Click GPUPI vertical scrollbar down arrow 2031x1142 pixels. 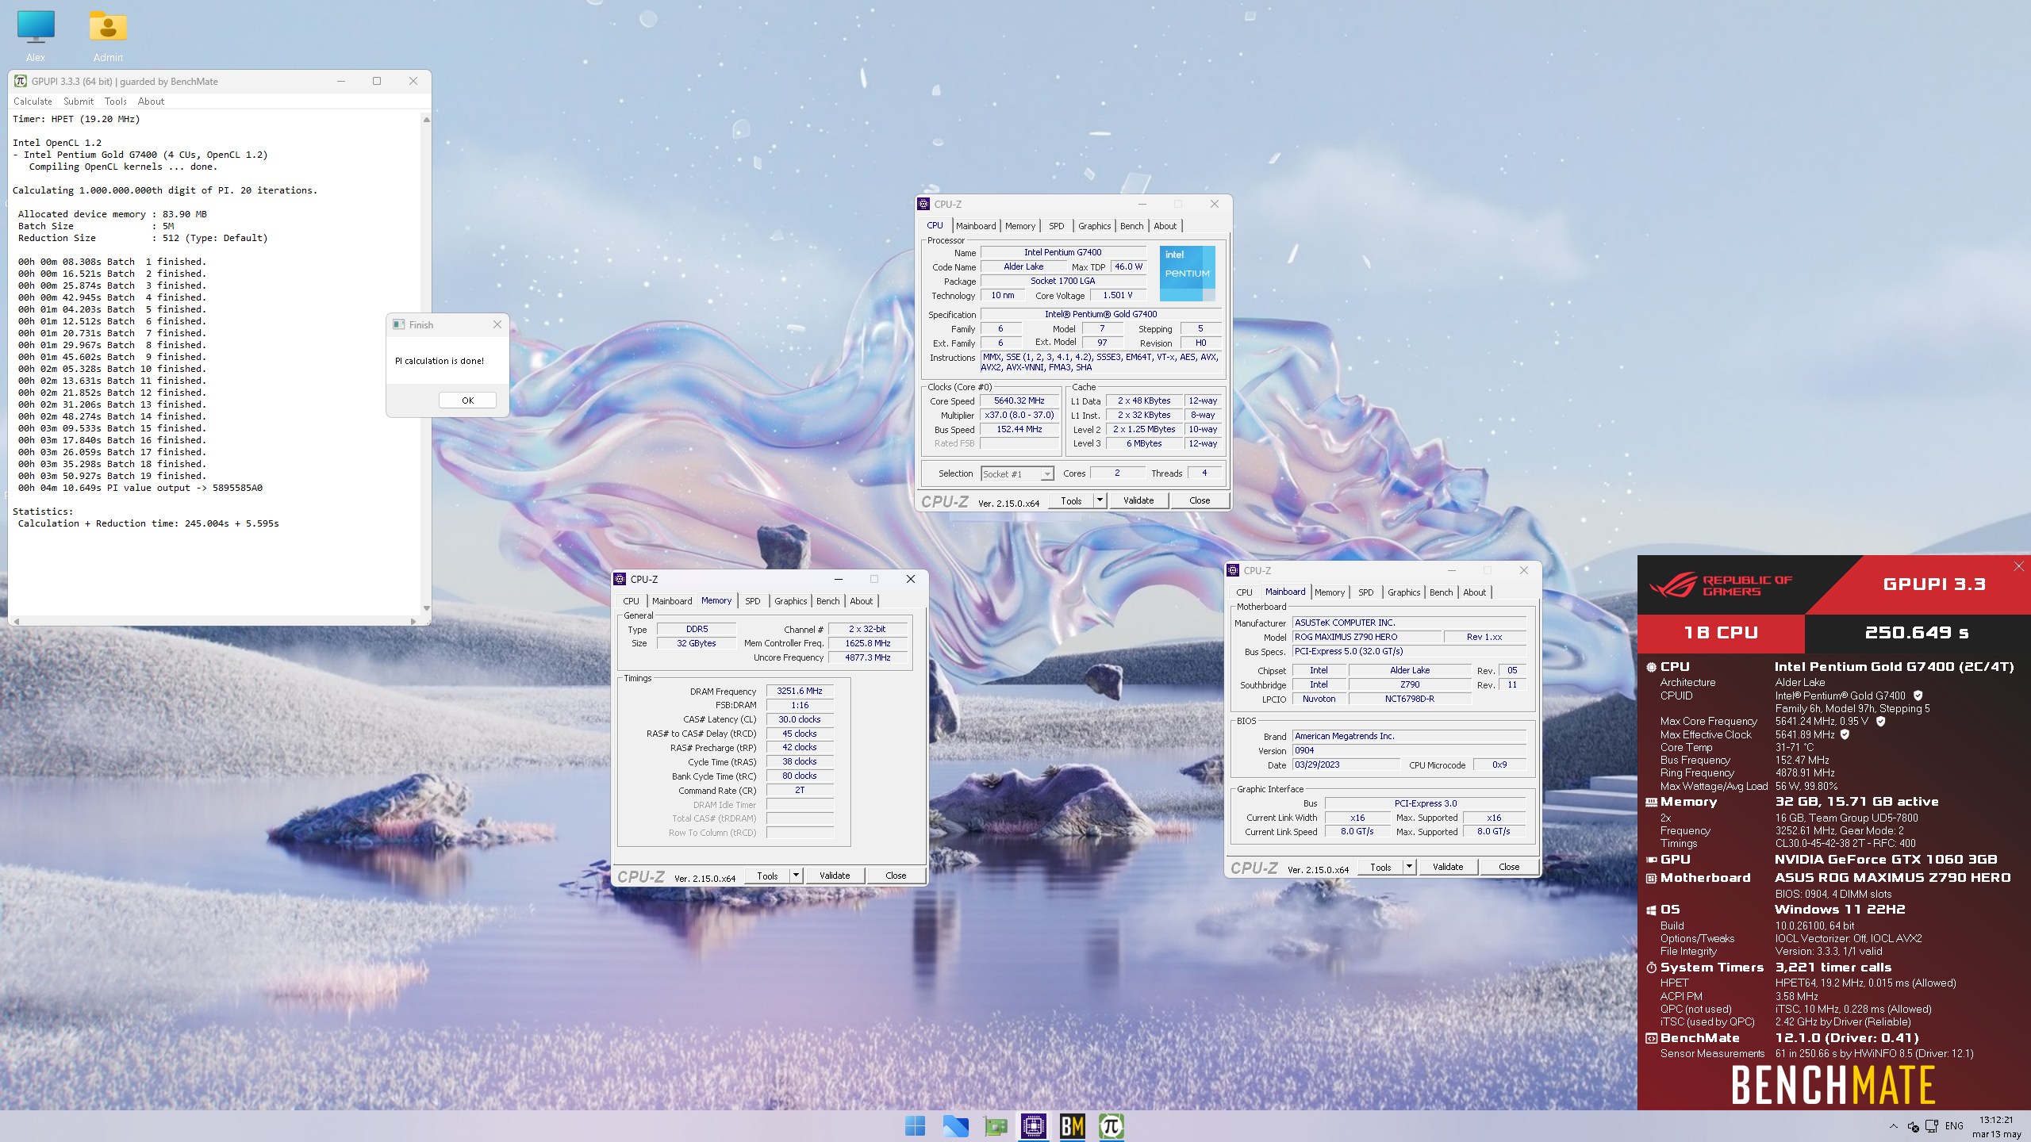coord(427,608)
